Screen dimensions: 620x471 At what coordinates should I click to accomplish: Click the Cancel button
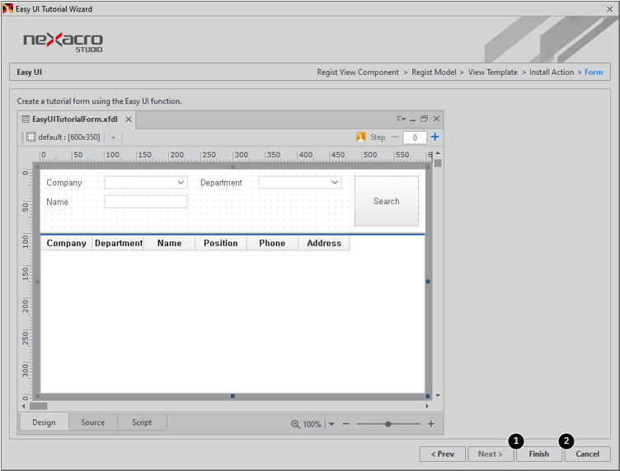pyautogui.click(x=587, y=455)
